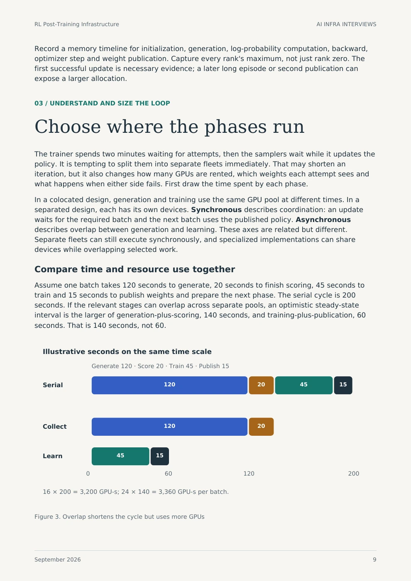Image resolution: width=411 pixels, height=581 pixels.
Task: Click the 'Compare time and resource use together' subheading
Action: point(135,269)
